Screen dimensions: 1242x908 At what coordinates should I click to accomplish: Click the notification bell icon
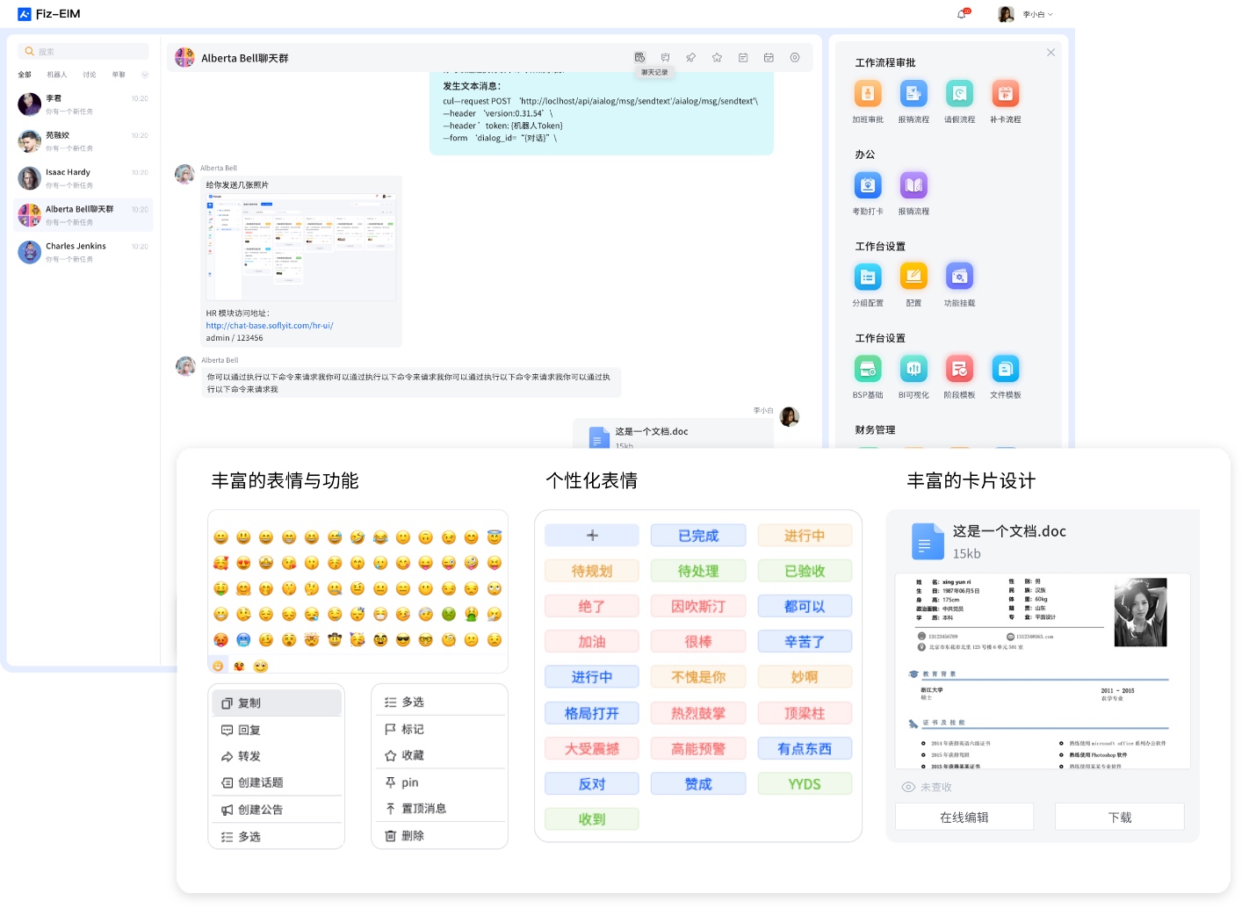pos(962,14)
